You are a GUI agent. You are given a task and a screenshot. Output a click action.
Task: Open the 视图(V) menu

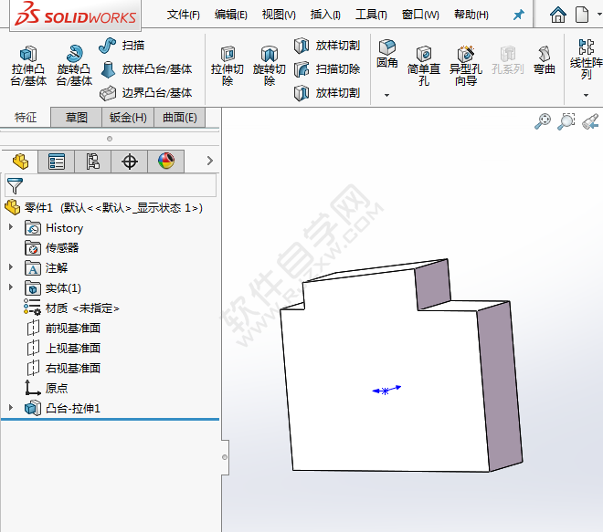pyautogui.click(x=279, y=15)
